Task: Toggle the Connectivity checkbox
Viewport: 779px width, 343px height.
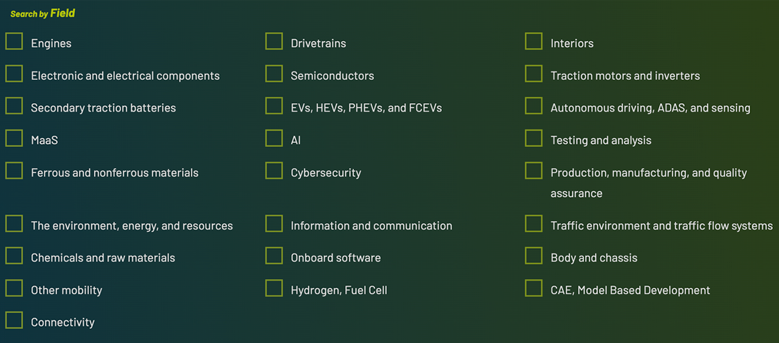Action: pos(14,320)
